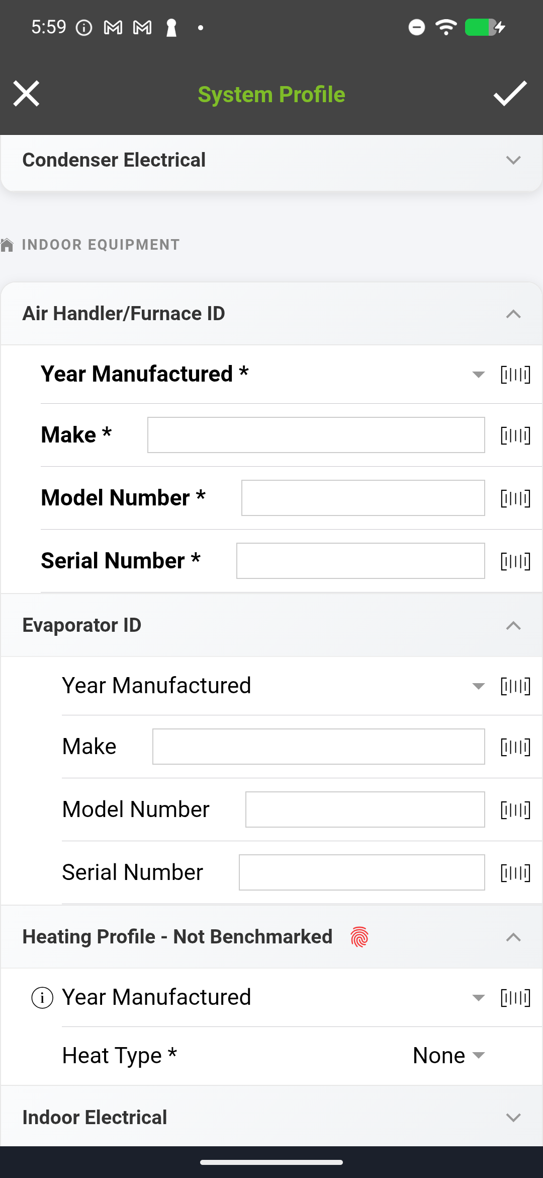Image resolution: width=543 pixels, height=1178 pixels.
Task: Close the System Profile with X icon
Action: point(26,94)
